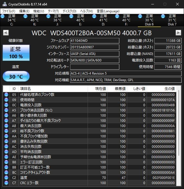Click status icon of row 05 代替処理済のブロック数
The width and height of the screenshot is (184, 189).
click(x=6, y=94)
